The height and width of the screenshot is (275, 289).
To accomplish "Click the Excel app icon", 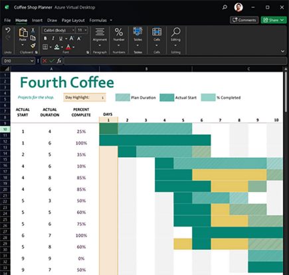I will click(7, 7).
